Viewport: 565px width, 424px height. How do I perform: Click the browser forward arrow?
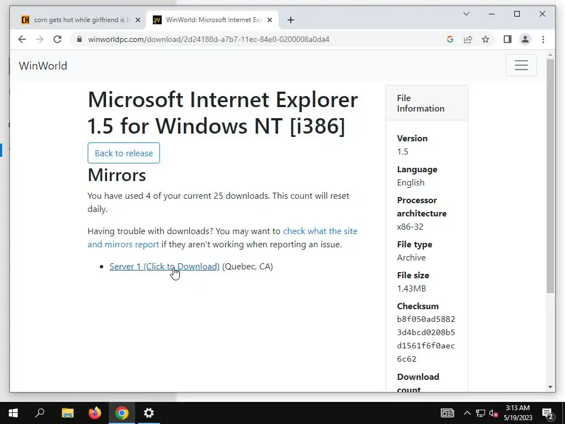click(40, 39)
